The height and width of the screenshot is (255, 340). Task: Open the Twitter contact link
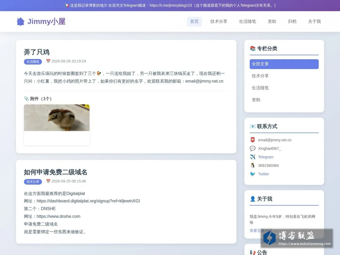tap(263, 174)
